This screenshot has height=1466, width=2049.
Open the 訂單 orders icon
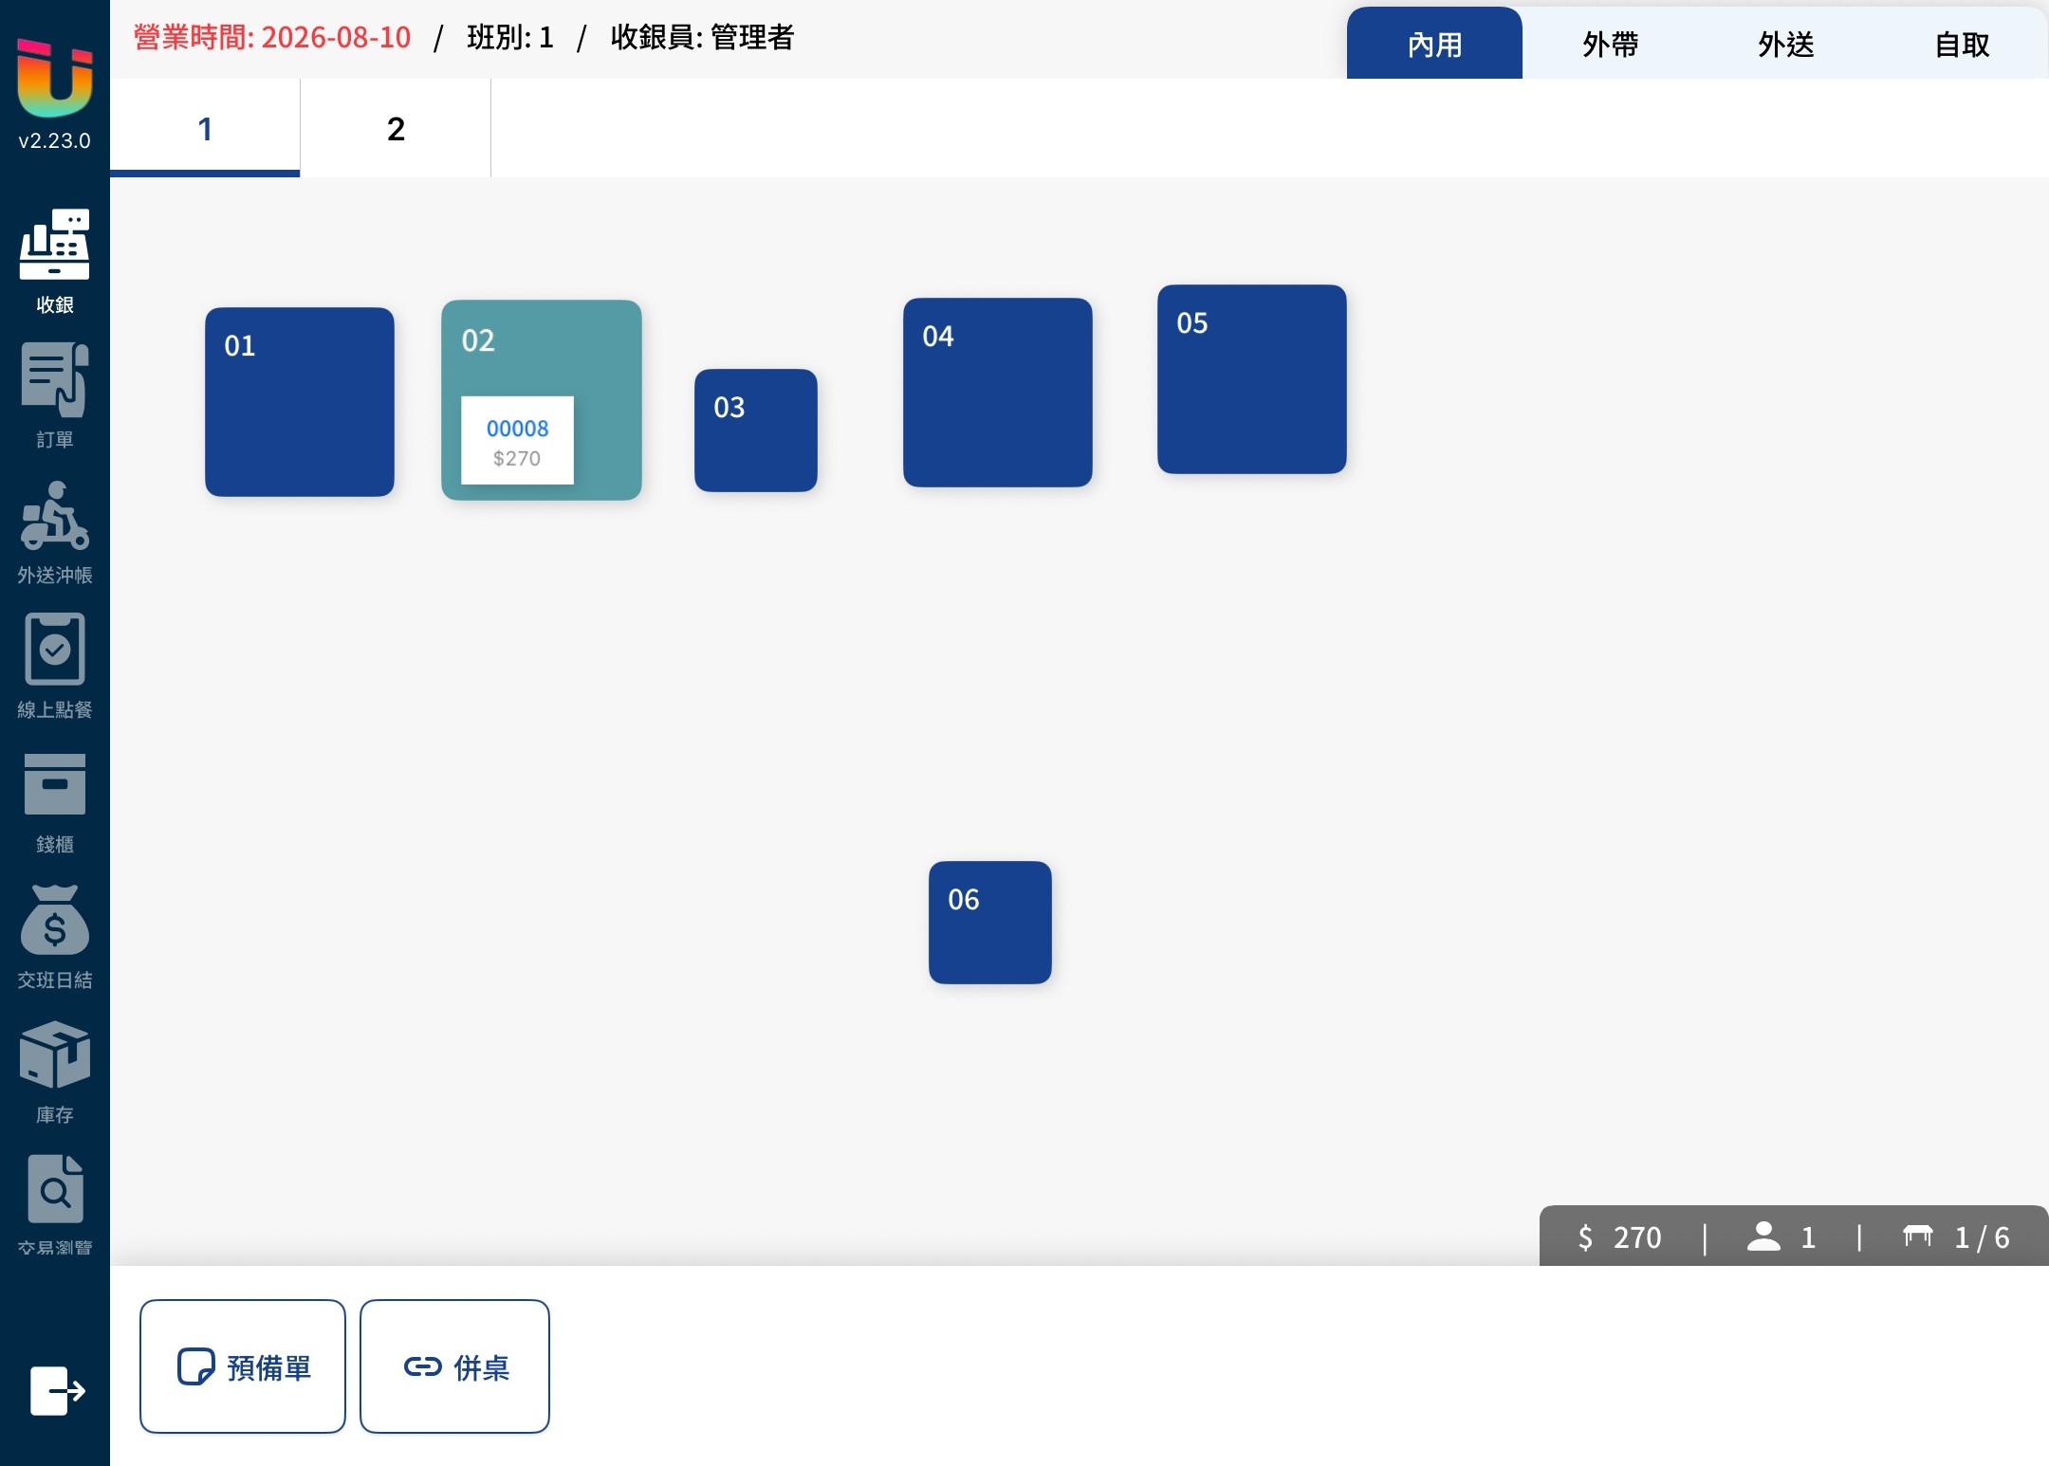click(55, 379)
